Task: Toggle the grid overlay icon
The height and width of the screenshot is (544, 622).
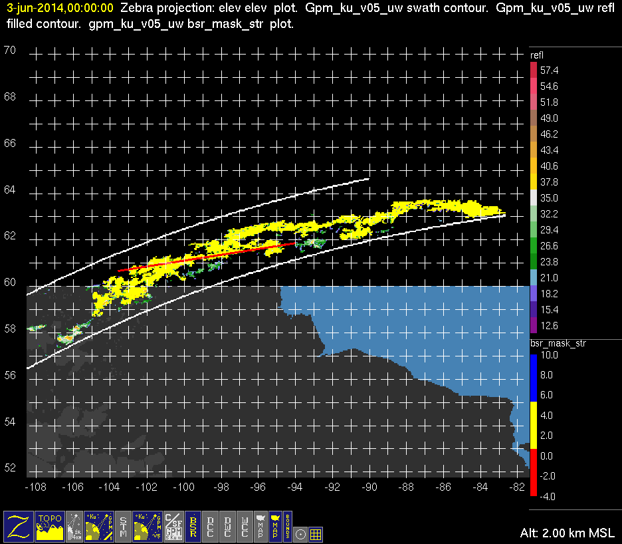Action: (x=316, y=533)
